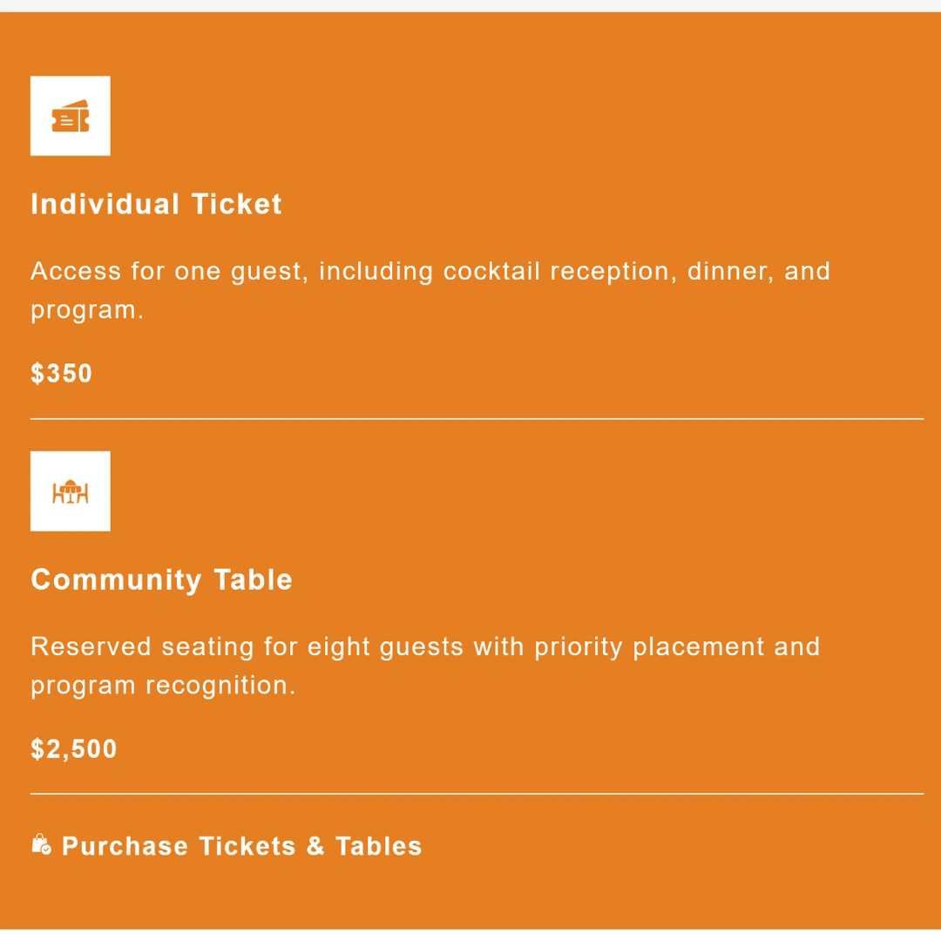941x941 pixels.
Task: Click the word "Tables" in the purchase link
Action: click(x=378, y=846)
